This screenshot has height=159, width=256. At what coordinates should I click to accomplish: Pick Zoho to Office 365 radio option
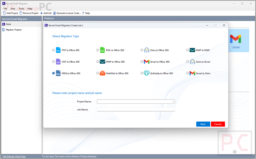(142, 50)
